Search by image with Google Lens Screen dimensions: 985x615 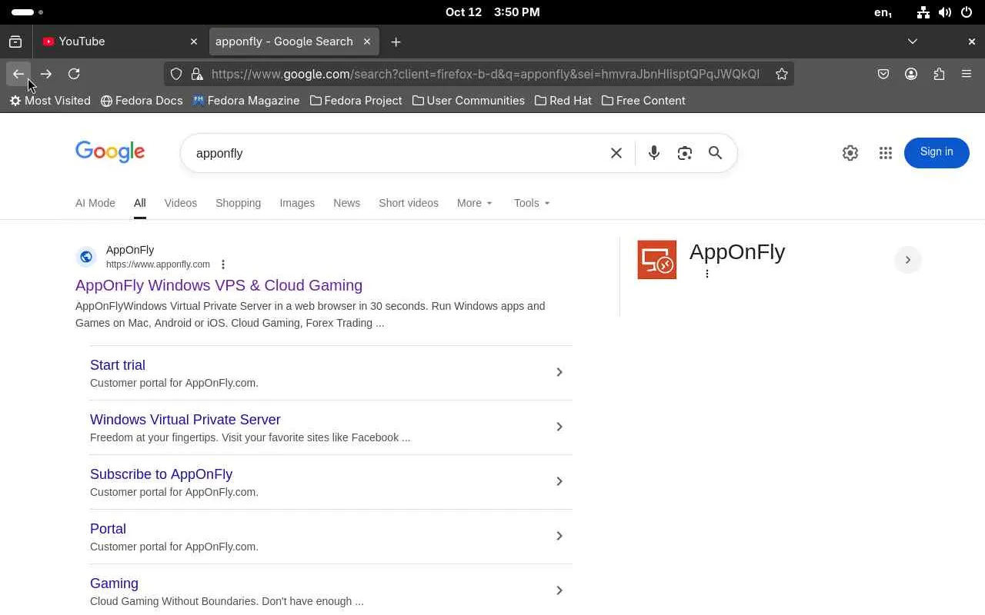[685, 153]
